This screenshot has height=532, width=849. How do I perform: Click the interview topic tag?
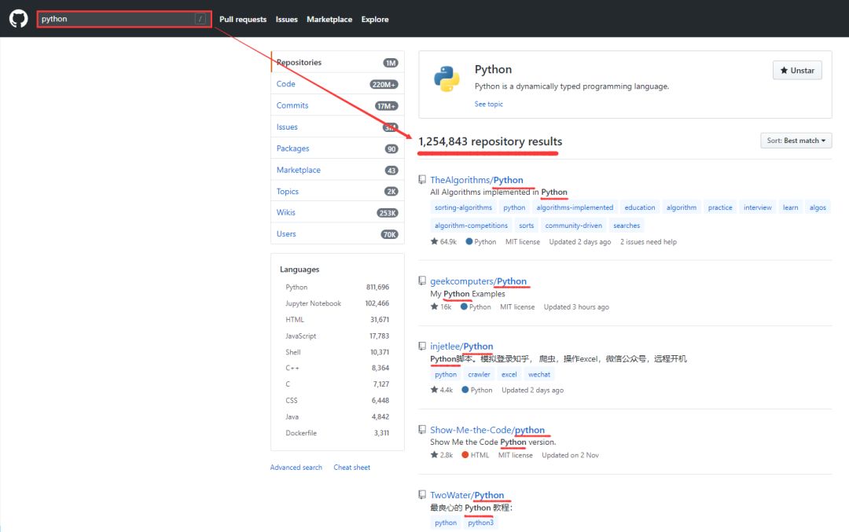tap(758, 207)
